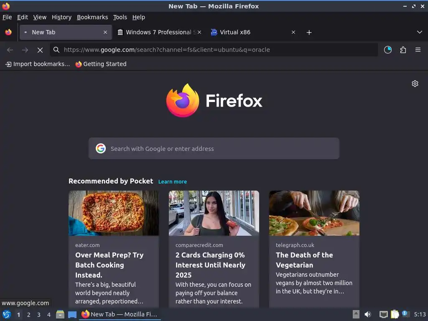Click the Firefox icon in title bar
Viewport: 428px width, 321px height.
[x=6, y=6]
